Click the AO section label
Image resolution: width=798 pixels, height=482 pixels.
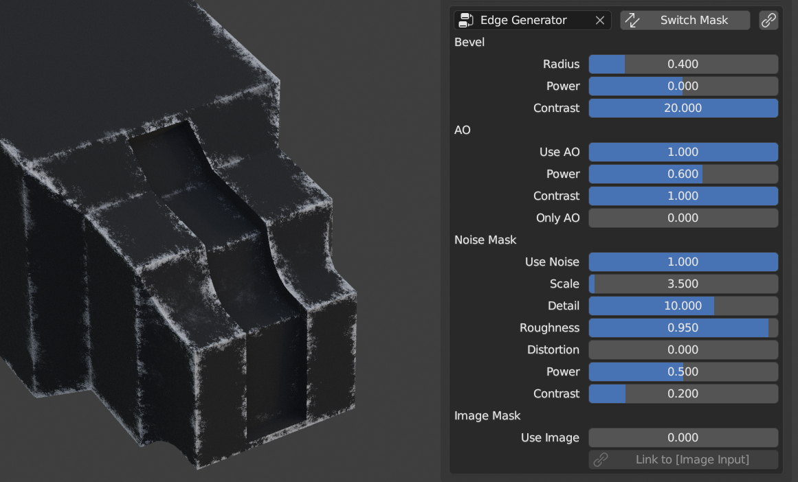pyautogui.click(x=462, y=130)
